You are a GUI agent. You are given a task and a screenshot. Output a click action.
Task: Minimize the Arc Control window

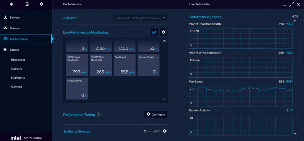284,5
